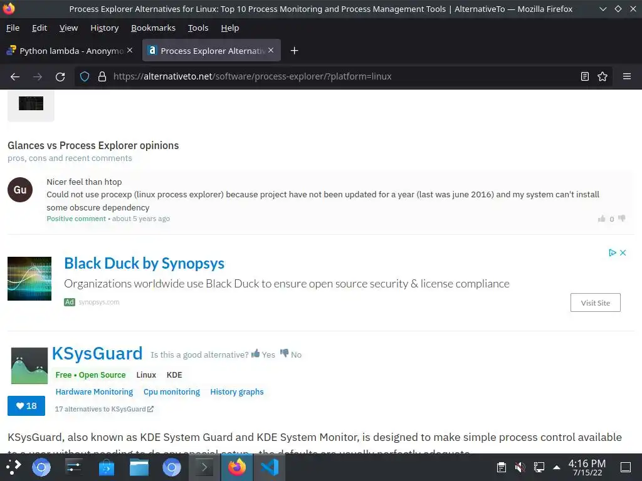642x481 pixels.
Task: Open the History graphs tag
Action: pyautogui.click(x=236, y=392)
